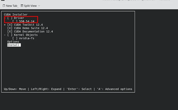Click the CUDA Installer title text
This screenshot has width=178, height=110.
[16, 15]
